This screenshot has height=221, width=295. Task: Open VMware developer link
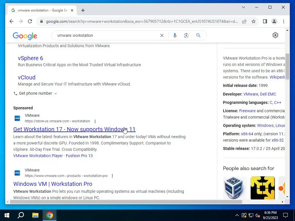pos(251,94)
